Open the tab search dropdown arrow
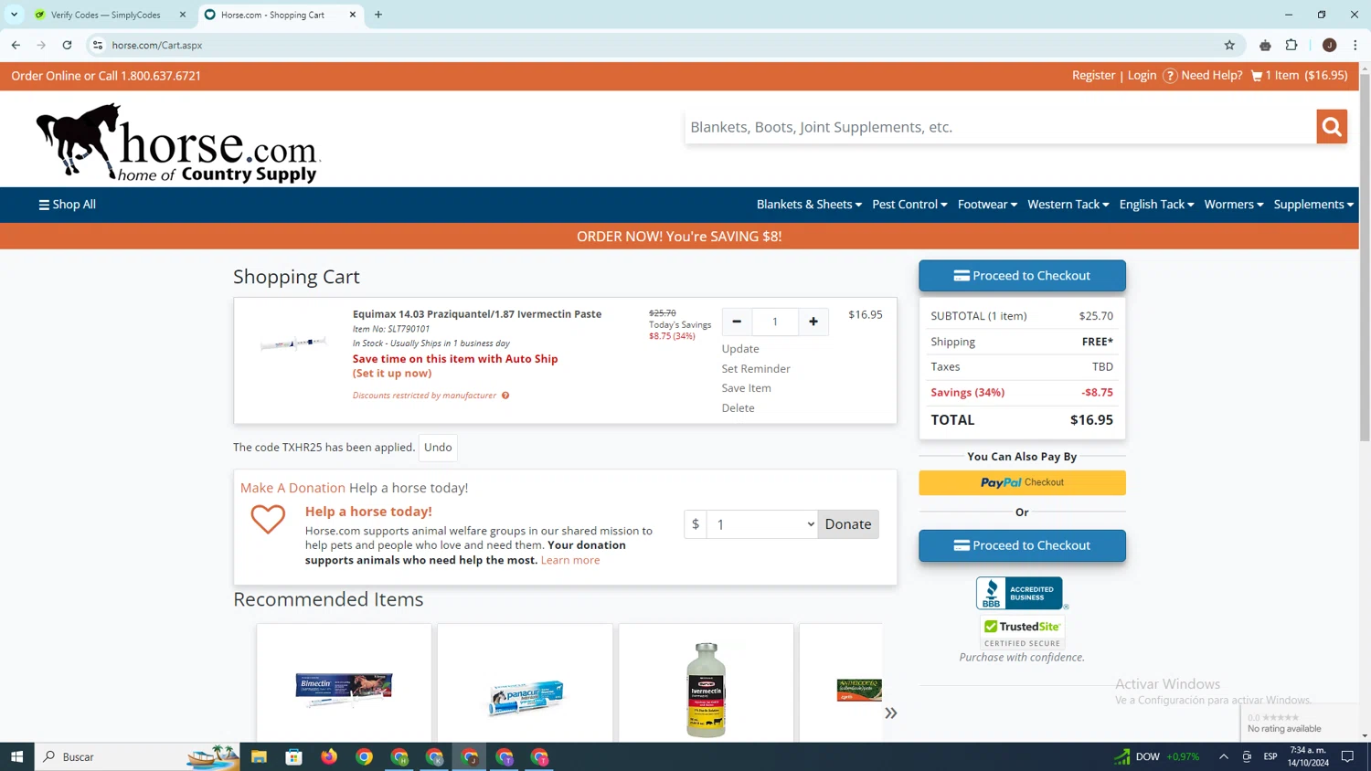This screenshot has height=771, width=1371. coord(14,15)
